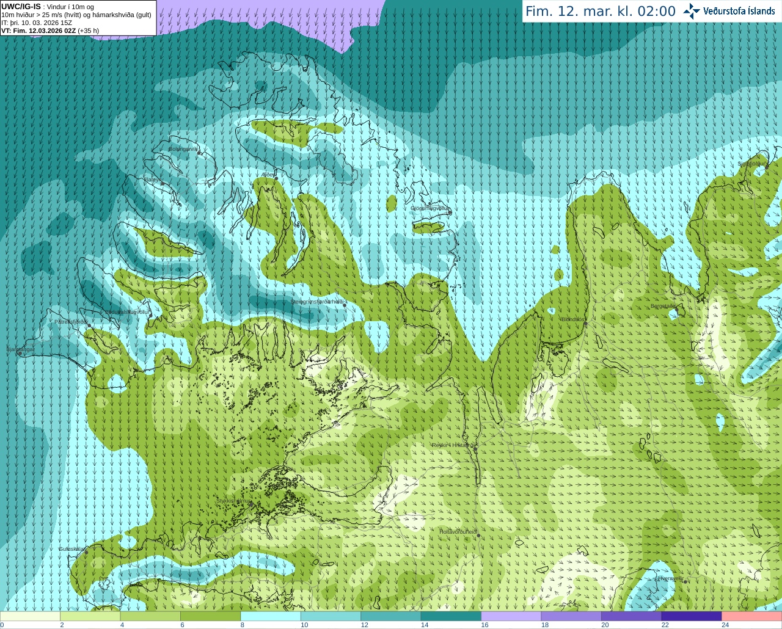Click the Holtavörðuheiði station dot
Image resolution: width=782 pixels, height=629 pixels.
[x=478, y=536]
